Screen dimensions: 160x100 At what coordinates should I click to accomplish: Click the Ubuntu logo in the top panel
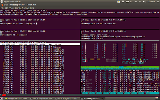(x=2, y=1)
